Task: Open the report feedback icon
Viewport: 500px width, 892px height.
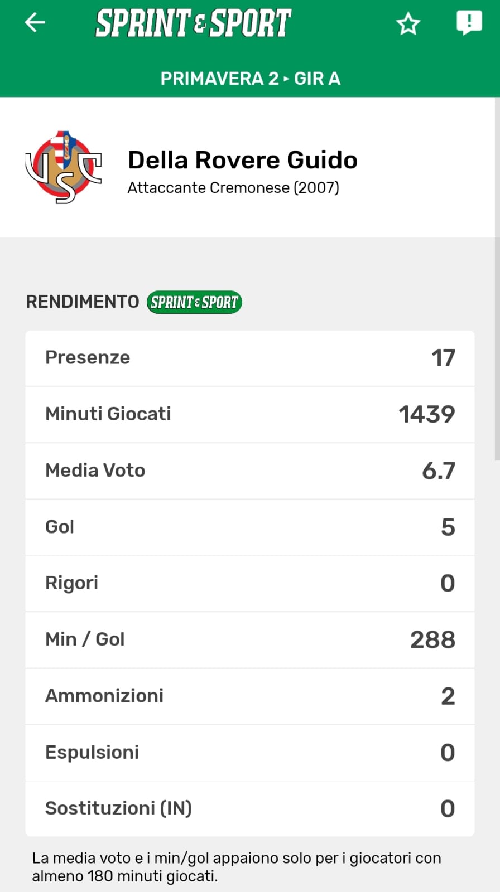Action: (469, 23)
